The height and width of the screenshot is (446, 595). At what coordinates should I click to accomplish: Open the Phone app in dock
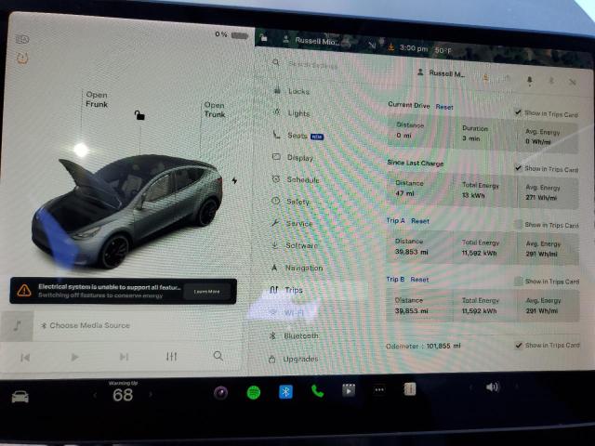point(317,391)
